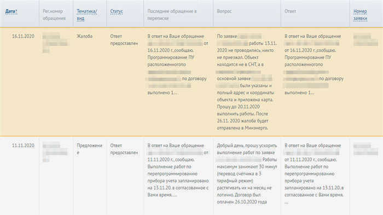Click the blurred request number in the 16.11.2020 row
Viewport: 383px width, 215px height.
click(x=365, y=40)
